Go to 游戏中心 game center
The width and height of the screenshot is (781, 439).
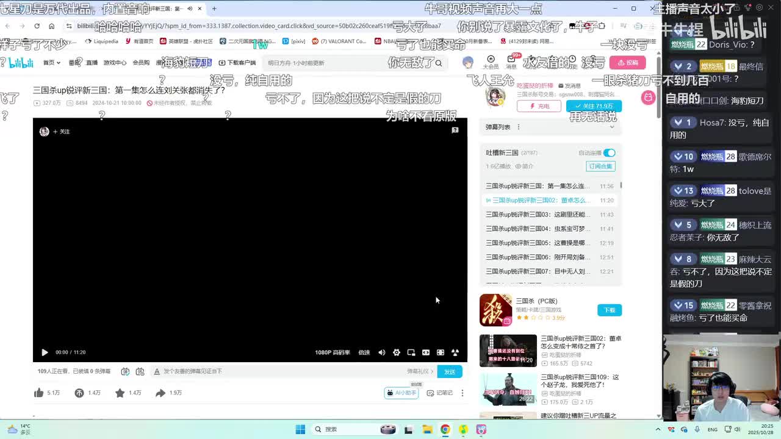[x=115, y=63]
